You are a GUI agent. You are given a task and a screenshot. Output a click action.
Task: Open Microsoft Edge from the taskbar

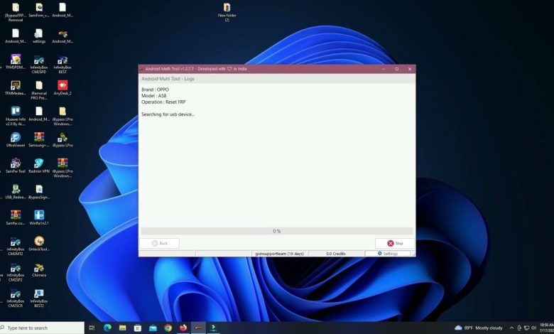[x=107, y=328]
